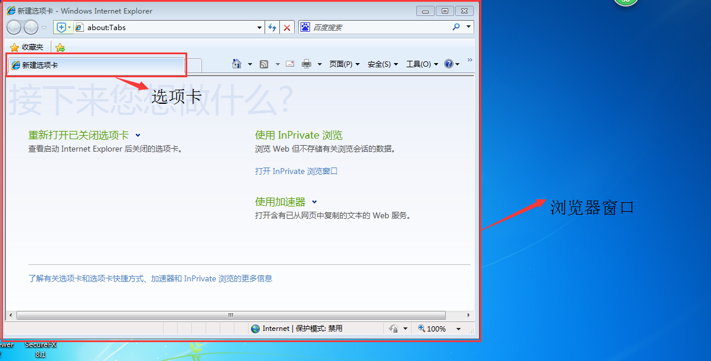Screen dimensions: 711x361
Task: Click the tabs learn-more link at bottom
Action: coord(149,278)
